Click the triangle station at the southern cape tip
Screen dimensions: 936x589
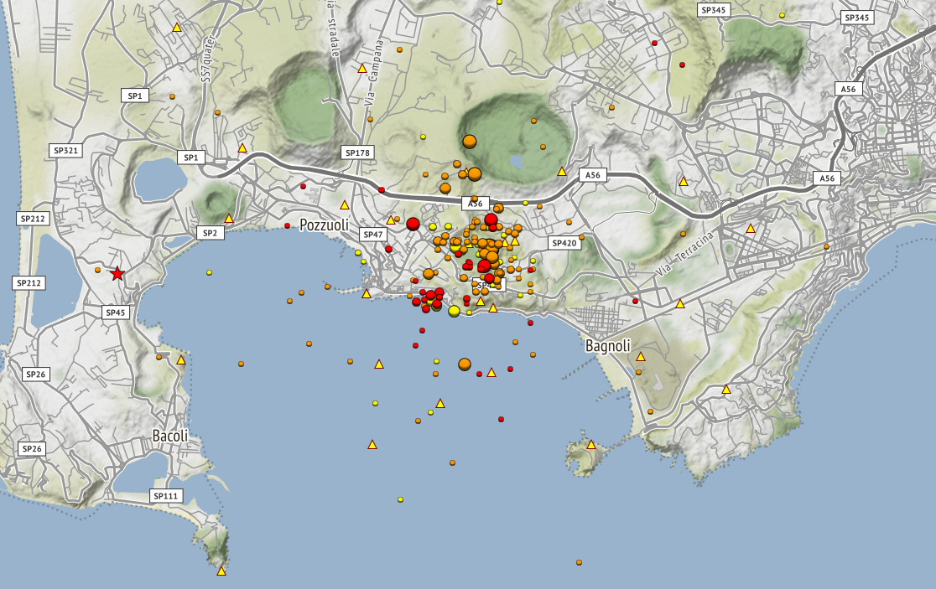click(x=221, y=571)
